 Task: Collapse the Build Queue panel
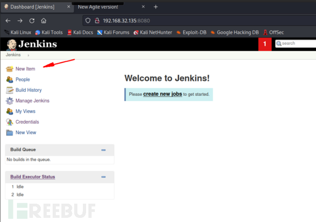point(104,150)
